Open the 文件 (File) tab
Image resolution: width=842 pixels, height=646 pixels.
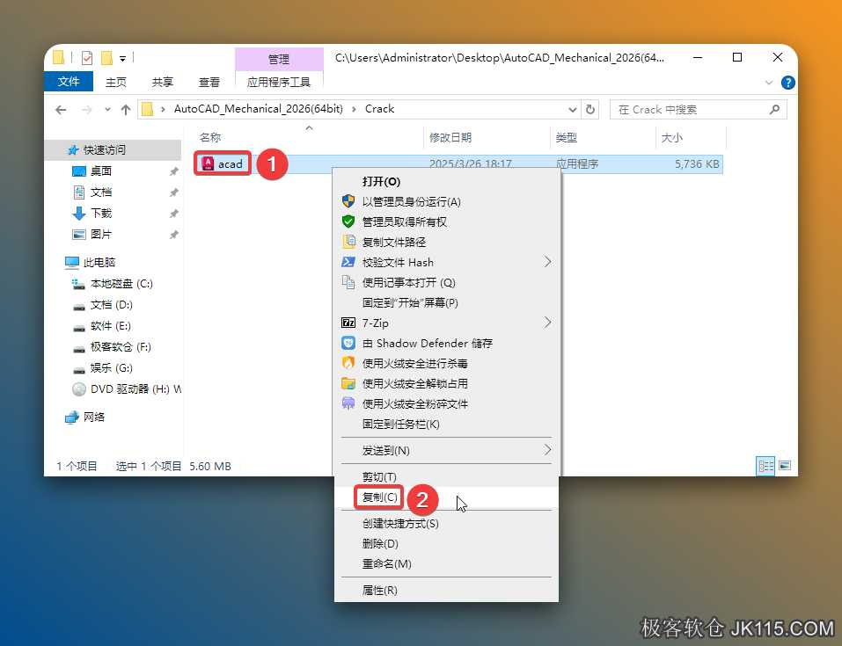tap(69, 82)
